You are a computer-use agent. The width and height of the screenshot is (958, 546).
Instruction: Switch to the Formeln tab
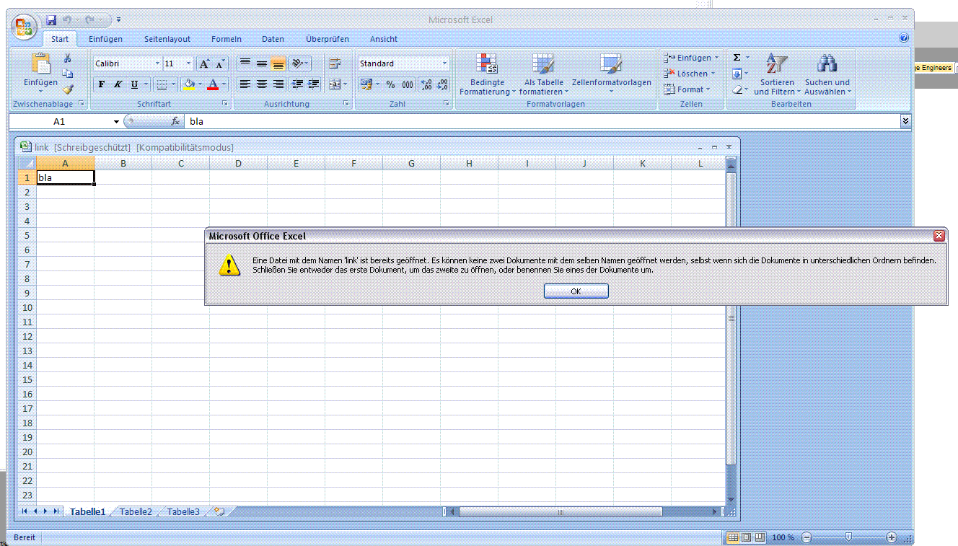point(227,39)
